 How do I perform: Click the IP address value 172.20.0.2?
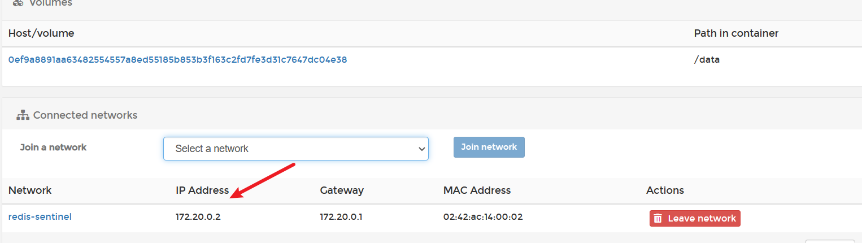pyautogui.click(x=198, y=217)
